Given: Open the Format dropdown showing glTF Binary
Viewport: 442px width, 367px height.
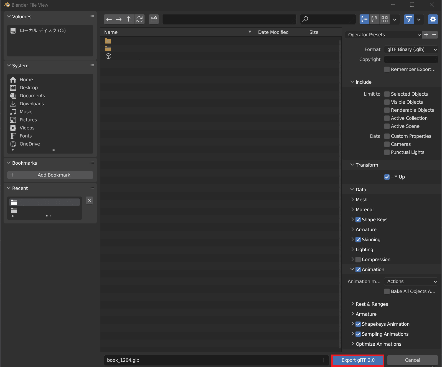Looking at the screenshot, I should 411,49.
